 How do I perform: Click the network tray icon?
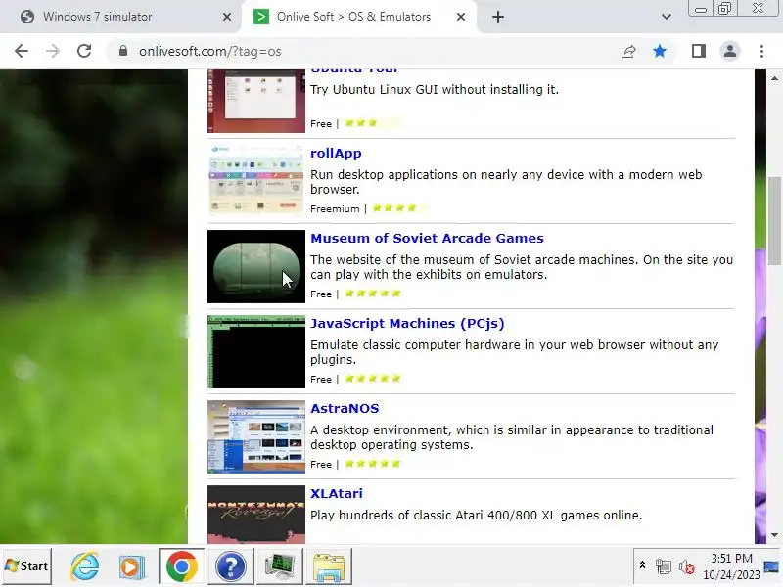tap(664, 566)
